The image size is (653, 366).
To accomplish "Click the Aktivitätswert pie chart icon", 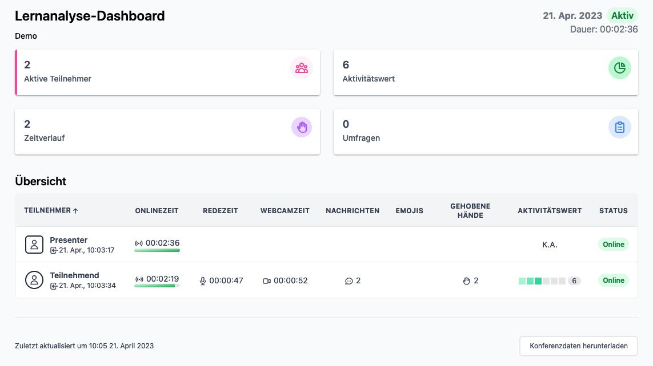I will coord(619,67).
